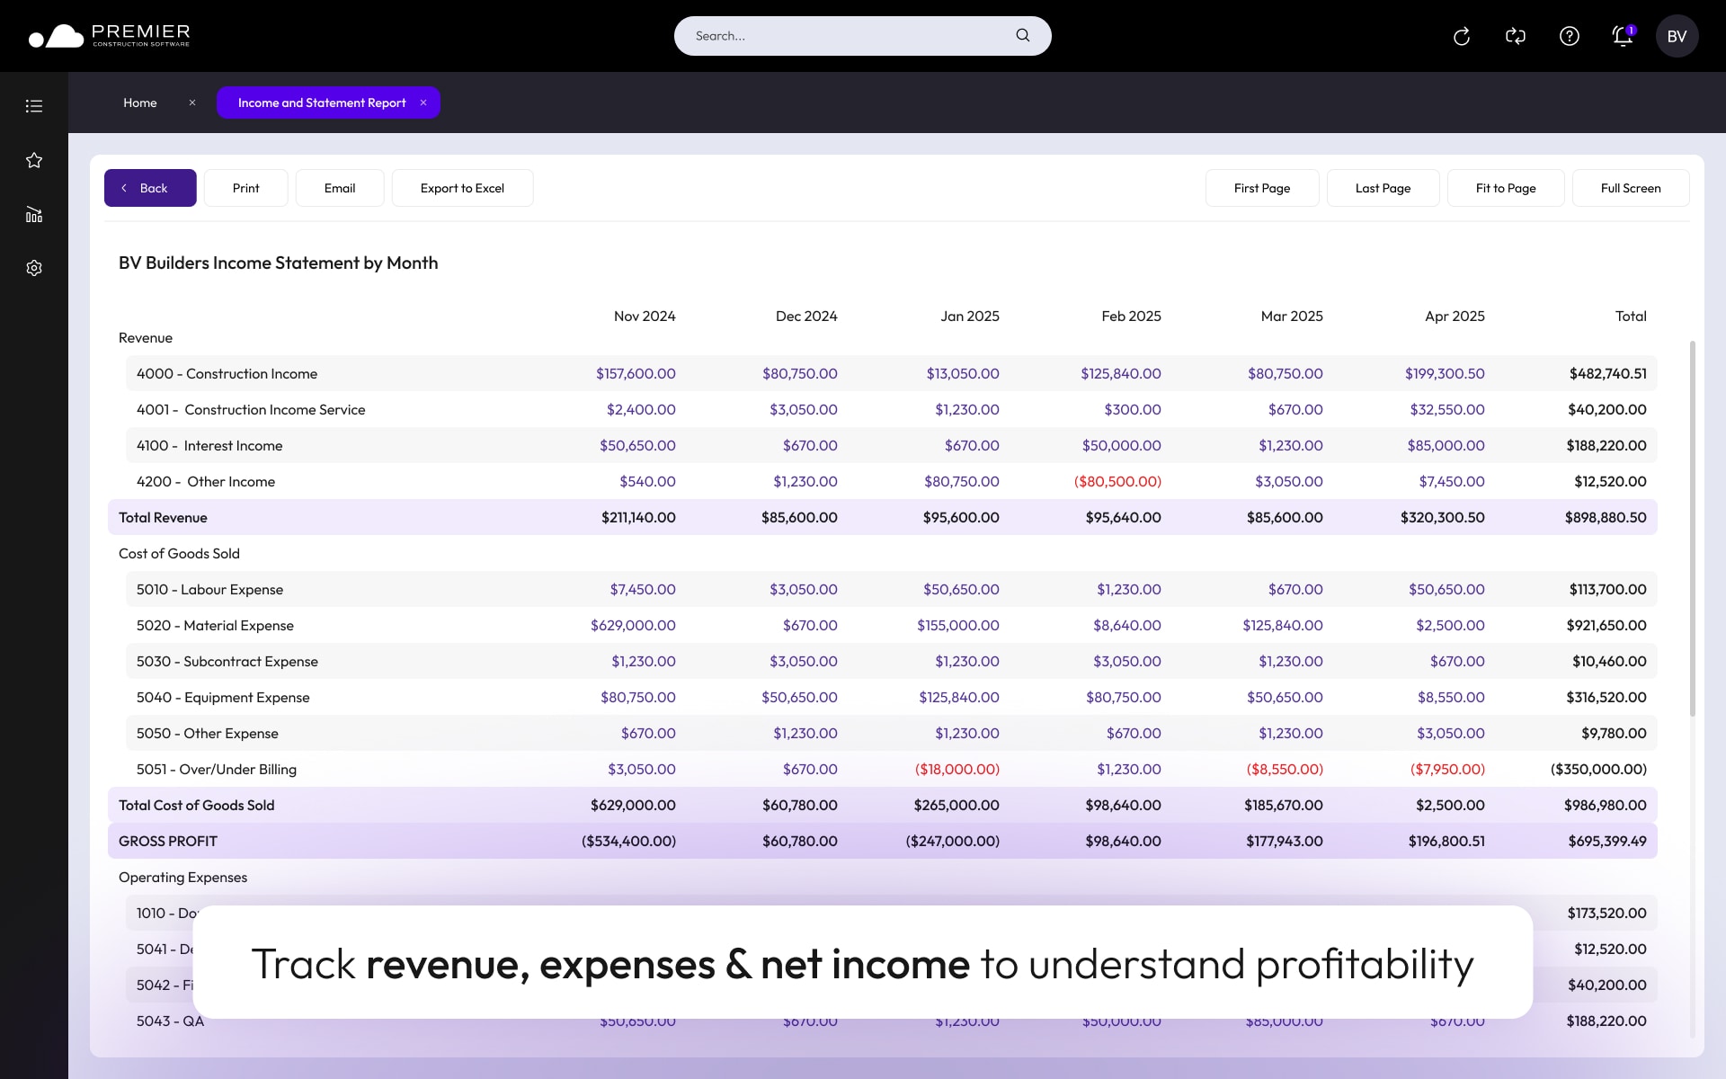The image size is (1726, 1079).
Task: Email the income statement report
Action: tap(339, 187)
